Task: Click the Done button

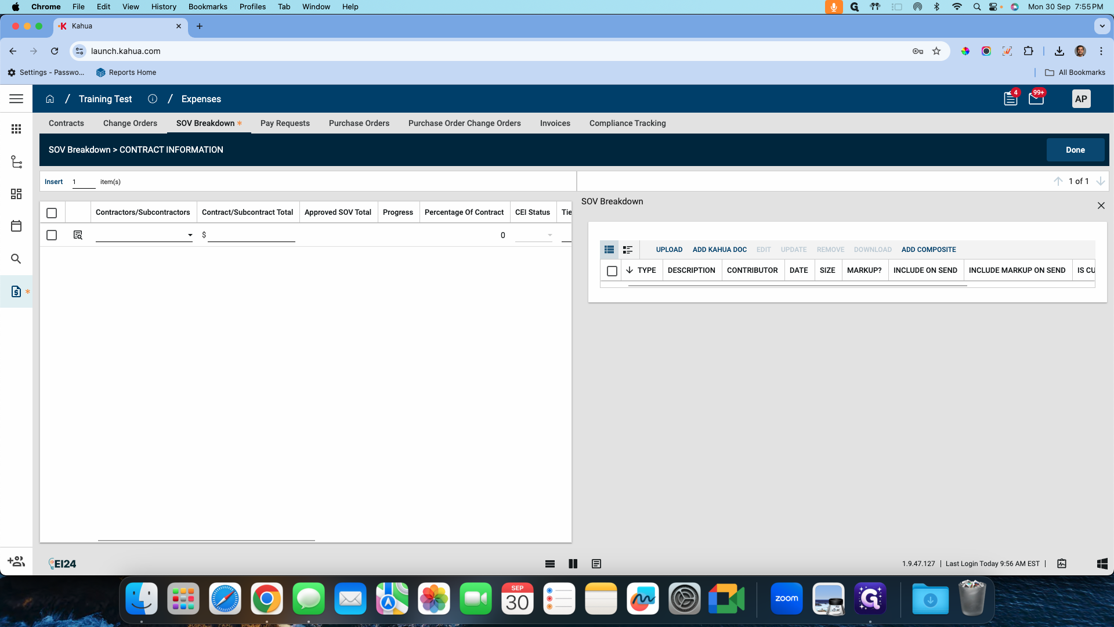Action: click(1075, 150)
